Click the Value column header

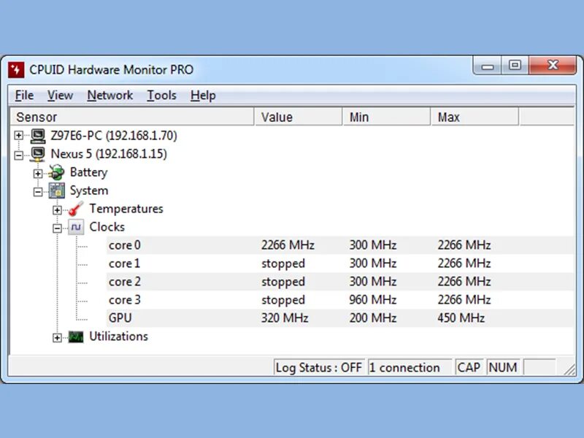coord(299,117)
